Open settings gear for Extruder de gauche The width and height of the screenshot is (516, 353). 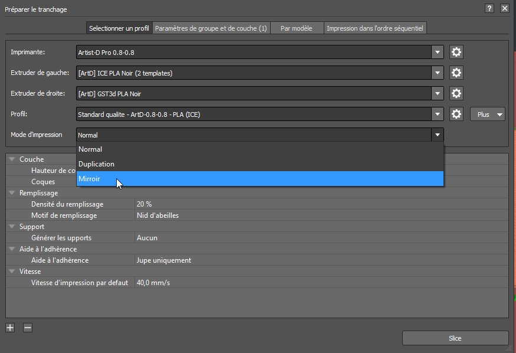(456, 73)
